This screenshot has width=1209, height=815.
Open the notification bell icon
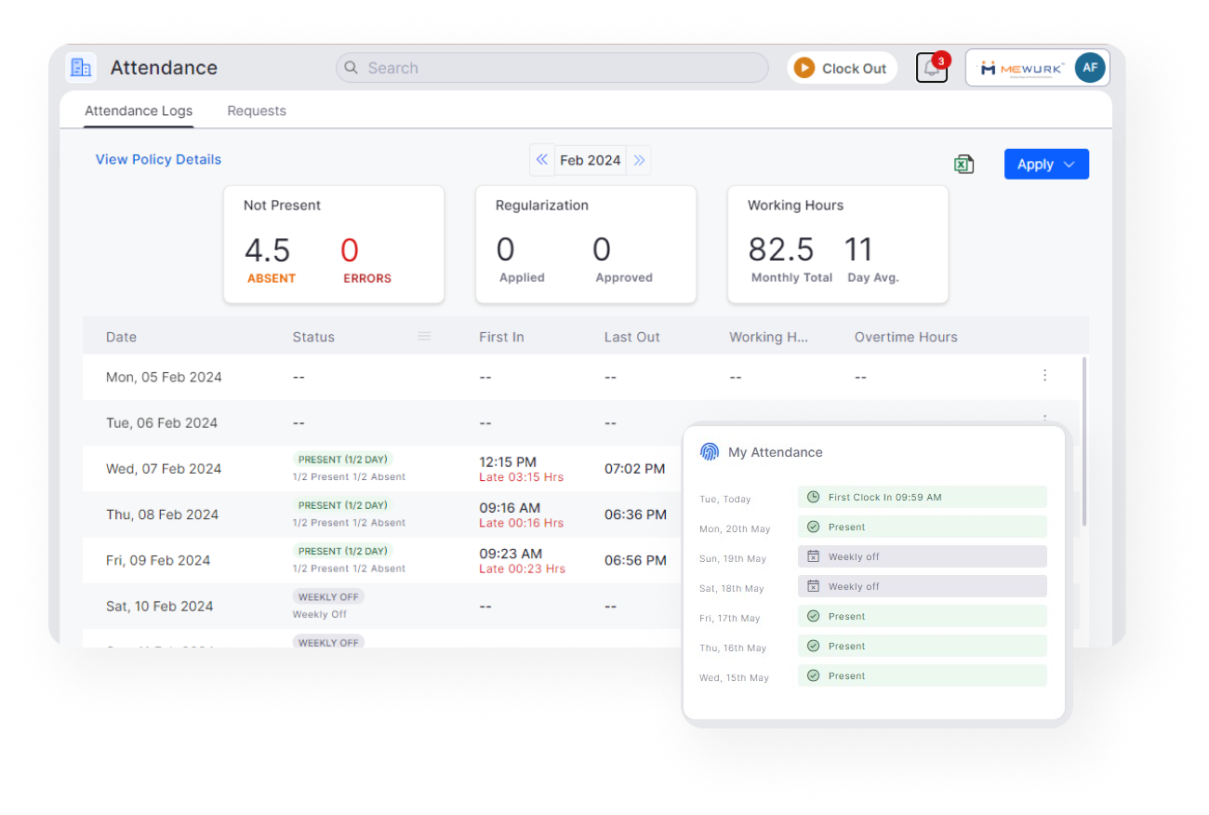(931, 68)
